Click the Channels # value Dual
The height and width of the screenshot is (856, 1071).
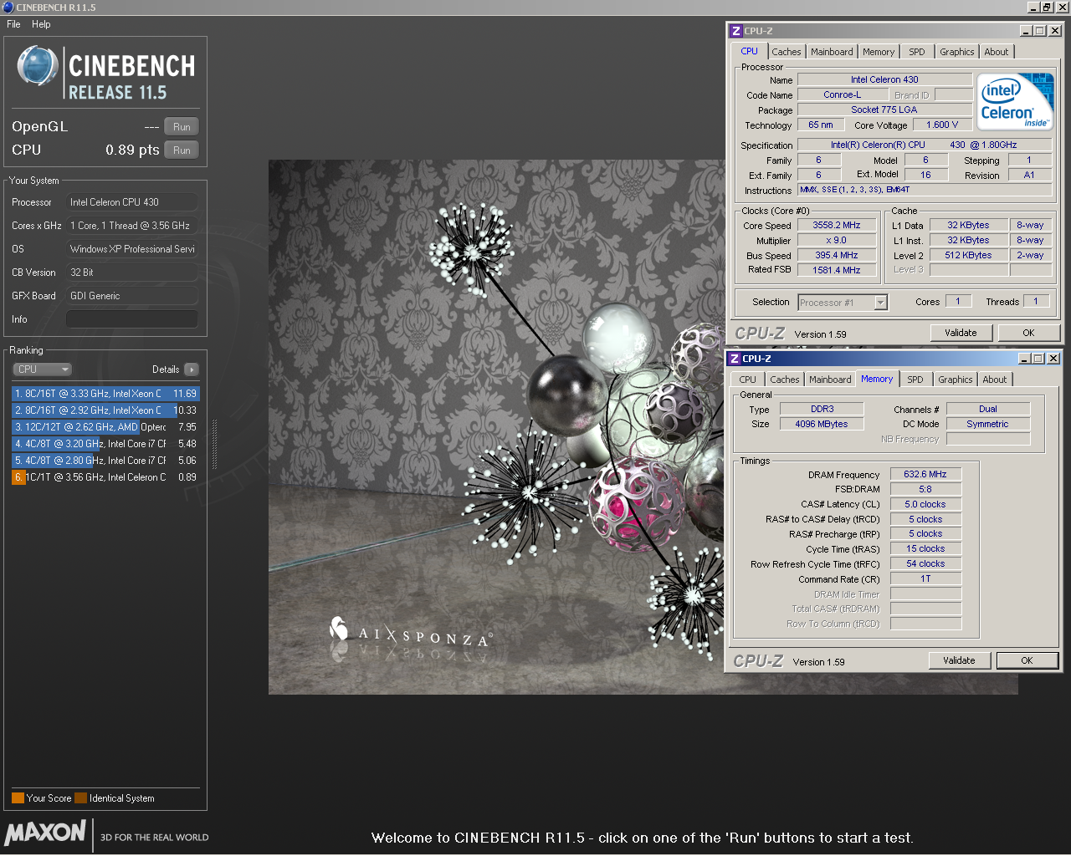click(x=988, y=409)
